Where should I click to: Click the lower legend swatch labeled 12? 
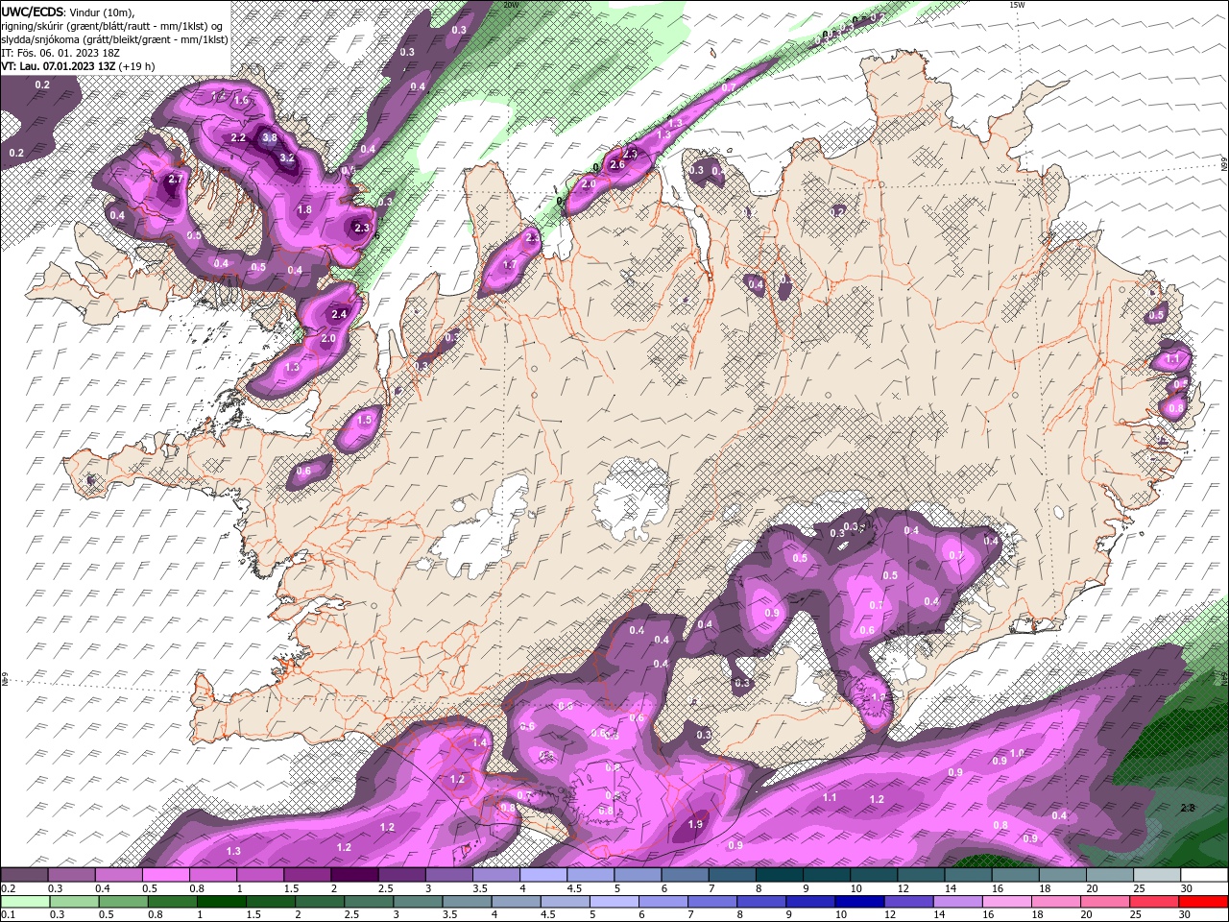tap(907, 902)
